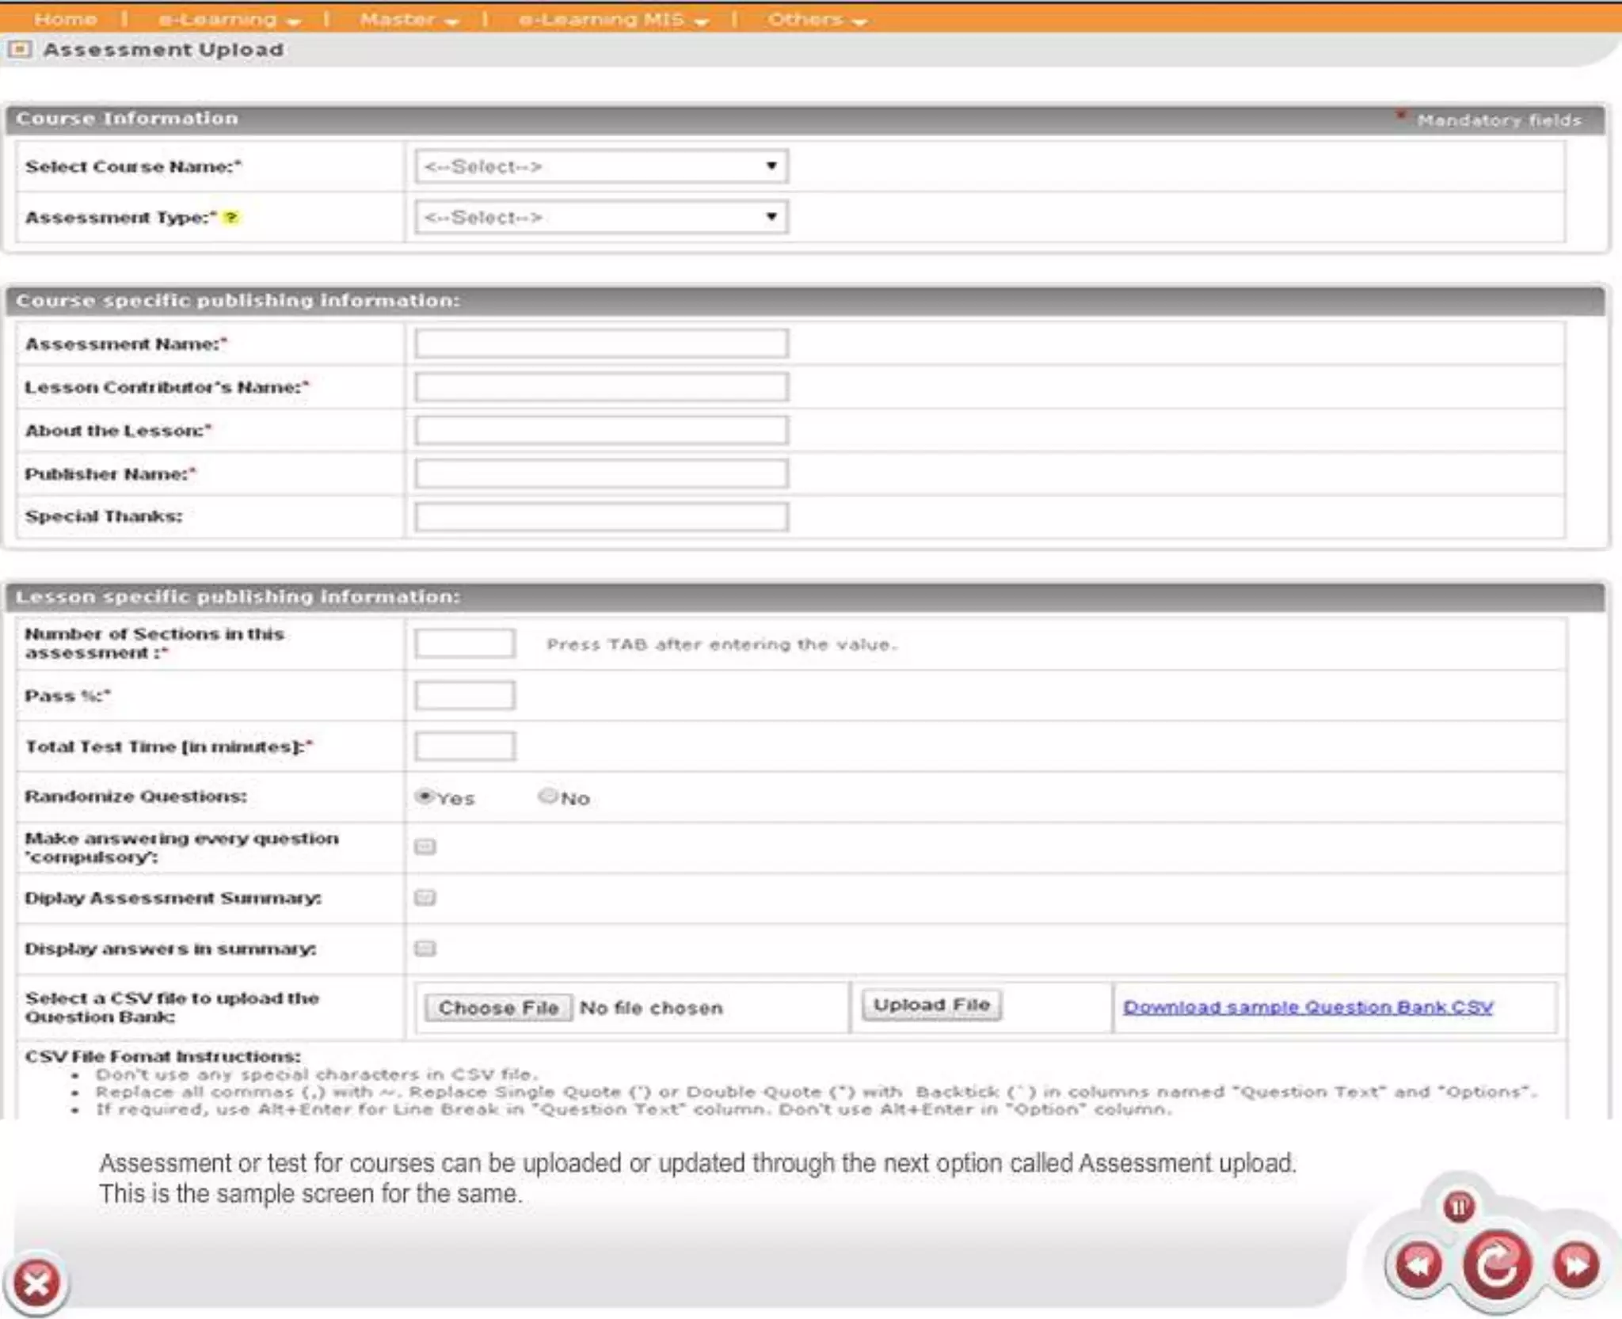Image resolution: width=1622 pixels, height=1319 pixels.
Task: Click the pause button in player controls
Action: pyautogui.click(x=1458, y=1207)
